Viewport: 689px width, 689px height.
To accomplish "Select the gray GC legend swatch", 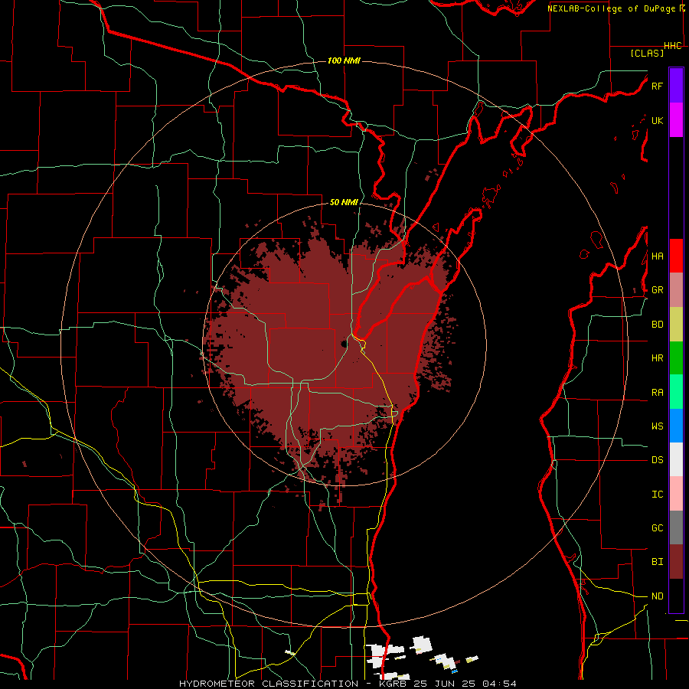I will pos(676,527).
